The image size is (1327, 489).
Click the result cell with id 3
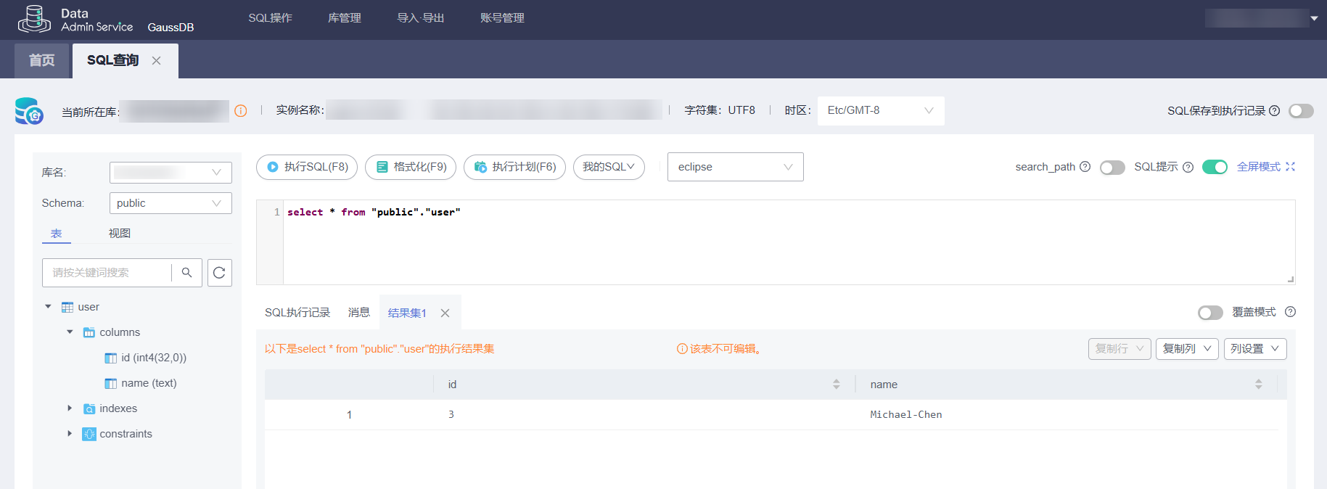pyautogui.click(x=451, y=415)
